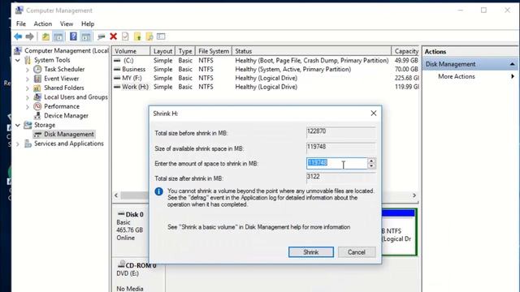Select the Device Manager icon
This screenshot has height=292, width=520.
coord(37,115)
